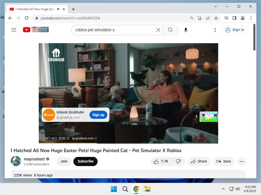Clear the search box with X icon
This screenshot has height=195, width=261.
pos(158,30)
